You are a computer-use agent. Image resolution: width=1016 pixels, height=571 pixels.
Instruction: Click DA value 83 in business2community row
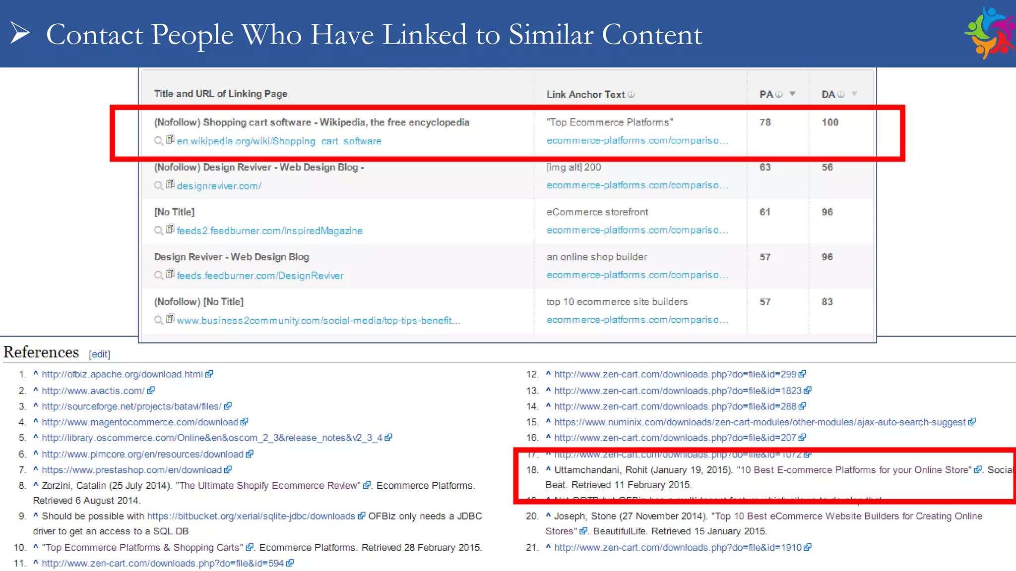click(x=827, y=302)
